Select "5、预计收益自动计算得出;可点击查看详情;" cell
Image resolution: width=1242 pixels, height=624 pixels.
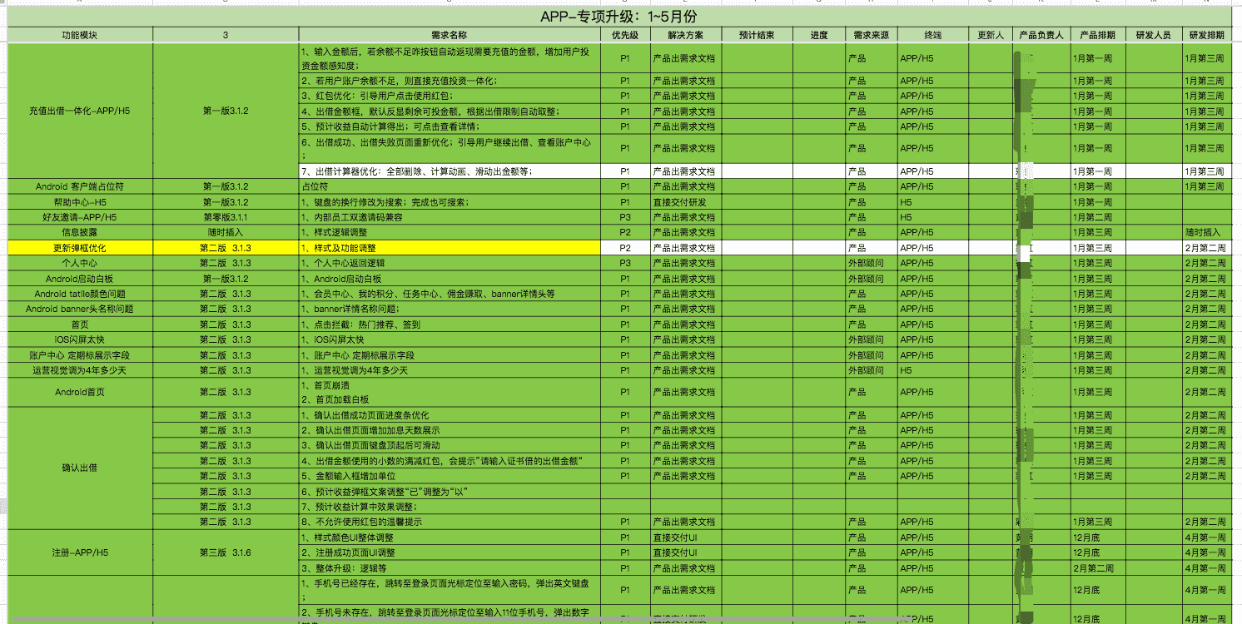pos(450,126)
